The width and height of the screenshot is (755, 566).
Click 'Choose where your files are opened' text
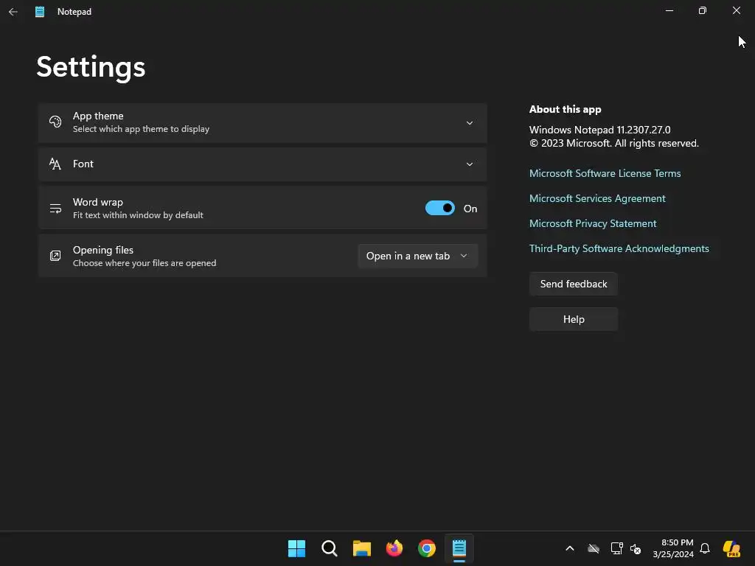click(x=145, y=263)
